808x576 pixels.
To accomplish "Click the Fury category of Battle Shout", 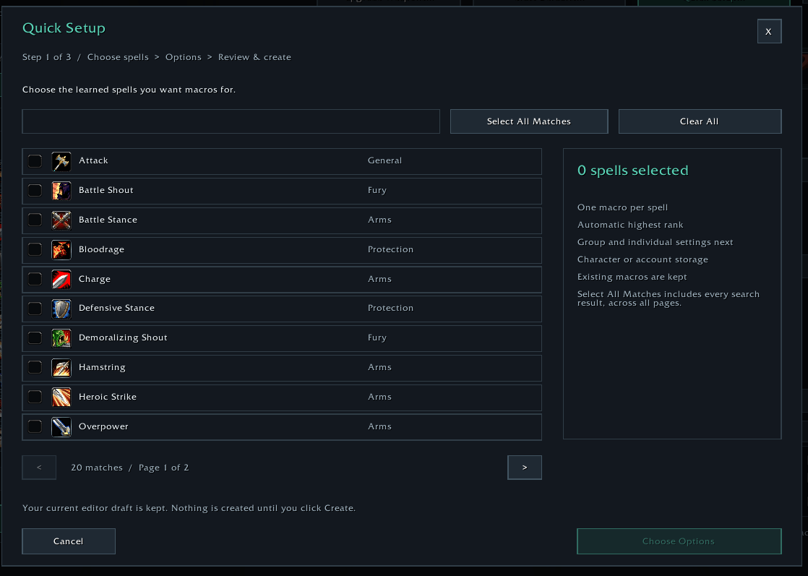I will point(377,190).
